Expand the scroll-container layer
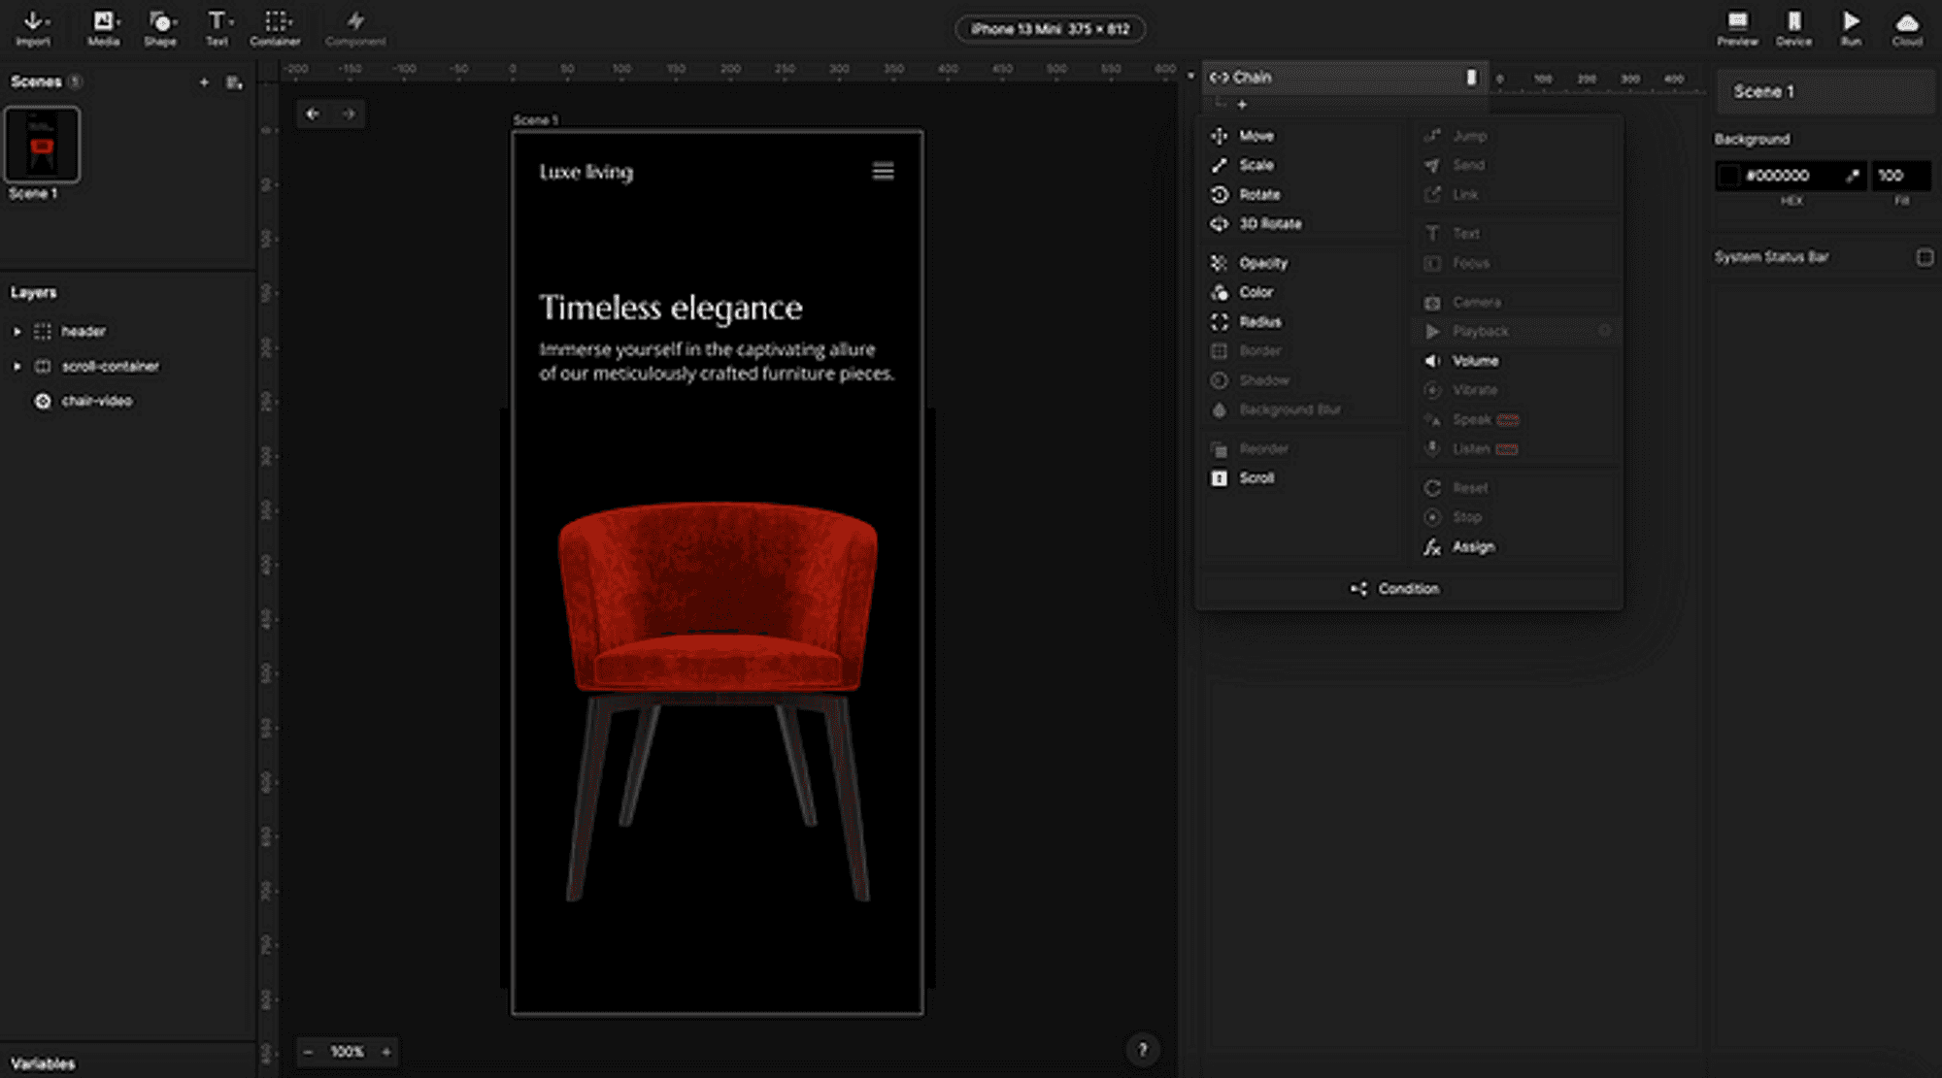 click(17, 367)
